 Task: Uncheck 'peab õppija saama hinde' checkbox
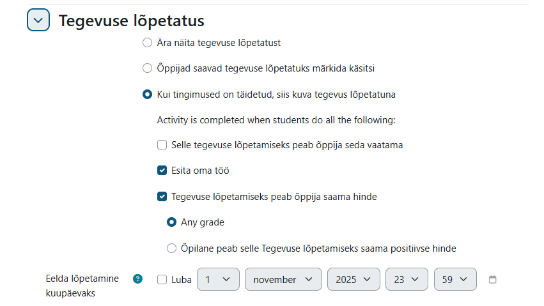pyautogui.click(x=162, y=197)
